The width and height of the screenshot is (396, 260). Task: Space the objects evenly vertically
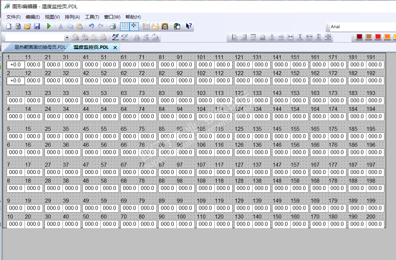(300, 37)
